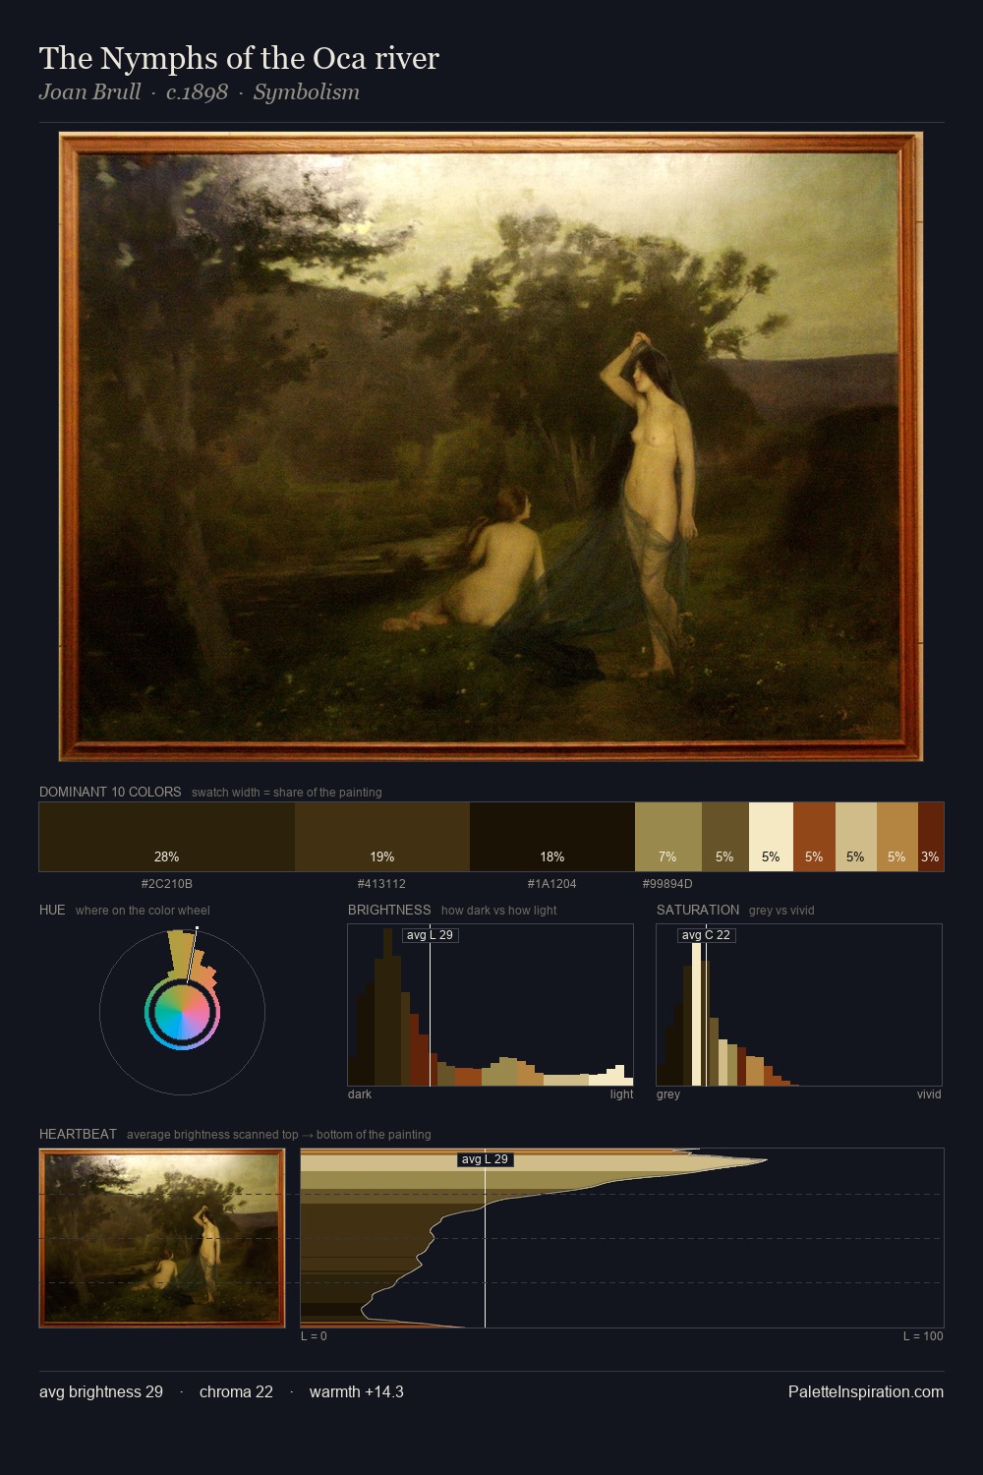Viewport: 983px width, 1475px height.
Task: Click the 'light' axis label in Brightness
Action: pos(621,1094)
